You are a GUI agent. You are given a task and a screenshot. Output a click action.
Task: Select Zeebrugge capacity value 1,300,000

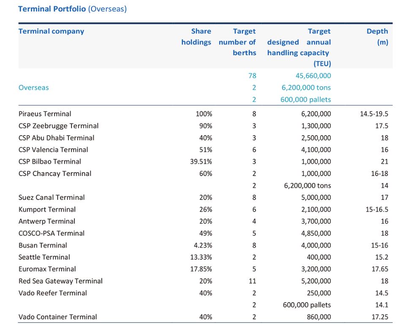(x=316, y=126)
